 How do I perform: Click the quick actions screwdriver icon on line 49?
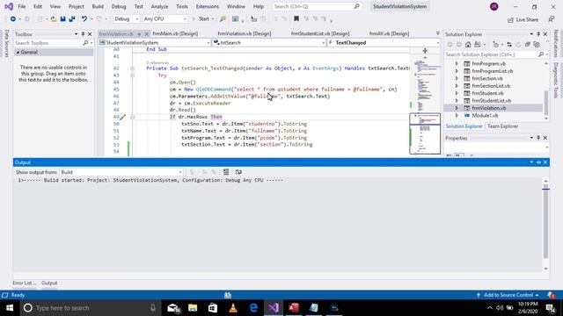click(x=123, y=117)
